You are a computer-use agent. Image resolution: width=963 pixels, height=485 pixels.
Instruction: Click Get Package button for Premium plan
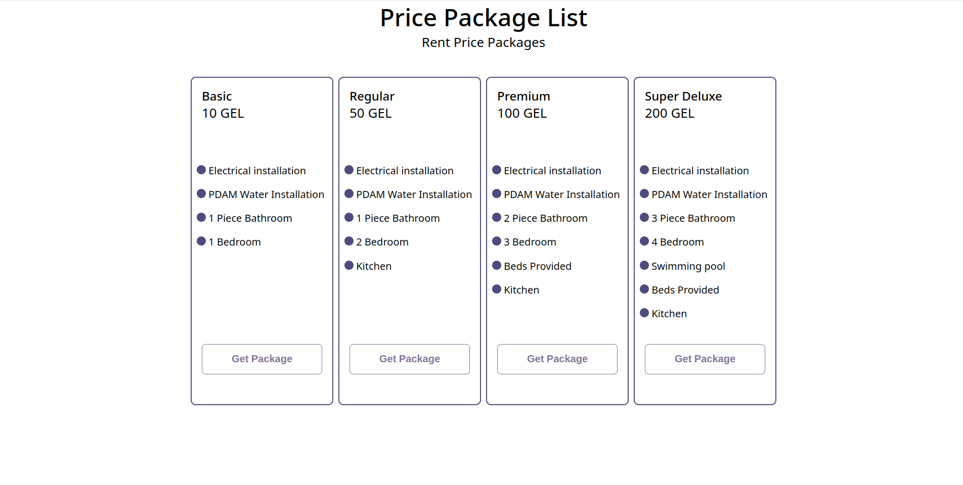click(557, 359)
